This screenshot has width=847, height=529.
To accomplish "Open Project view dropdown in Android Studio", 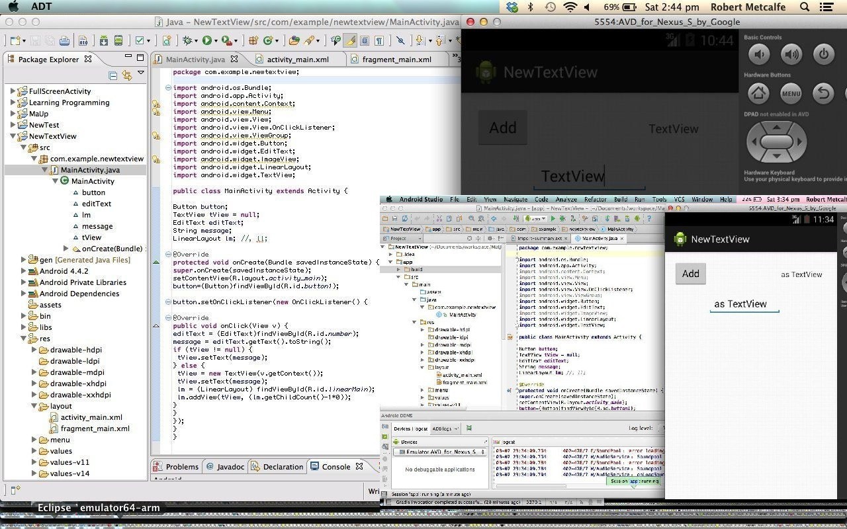I will [x=402, y=238].
